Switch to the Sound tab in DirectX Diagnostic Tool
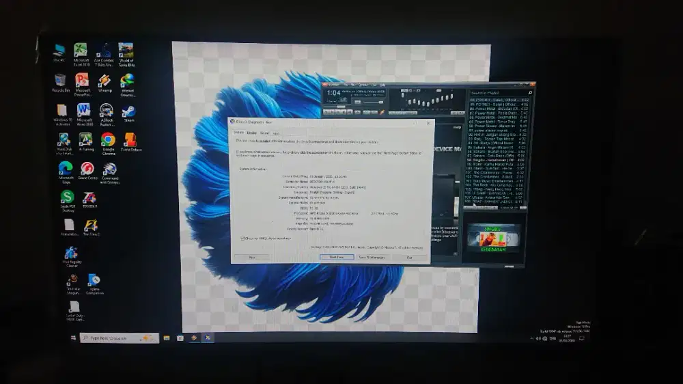Viewport: 683px width, 384px height. [x=264, y=133]
